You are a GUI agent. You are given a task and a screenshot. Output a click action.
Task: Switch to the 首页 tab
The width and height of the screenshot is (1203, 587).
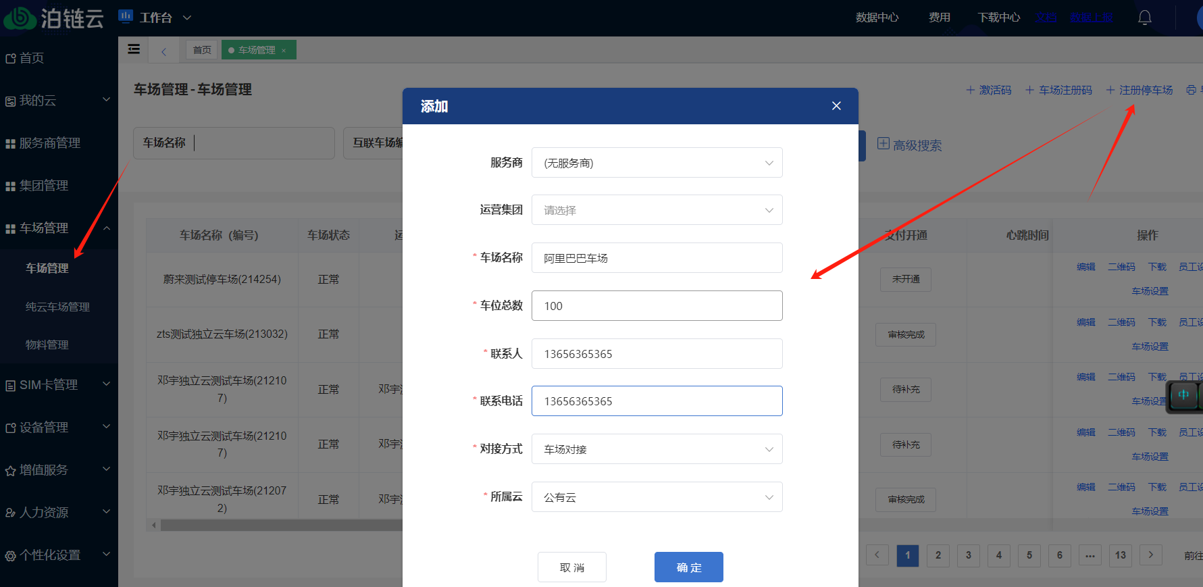point(202,50)
